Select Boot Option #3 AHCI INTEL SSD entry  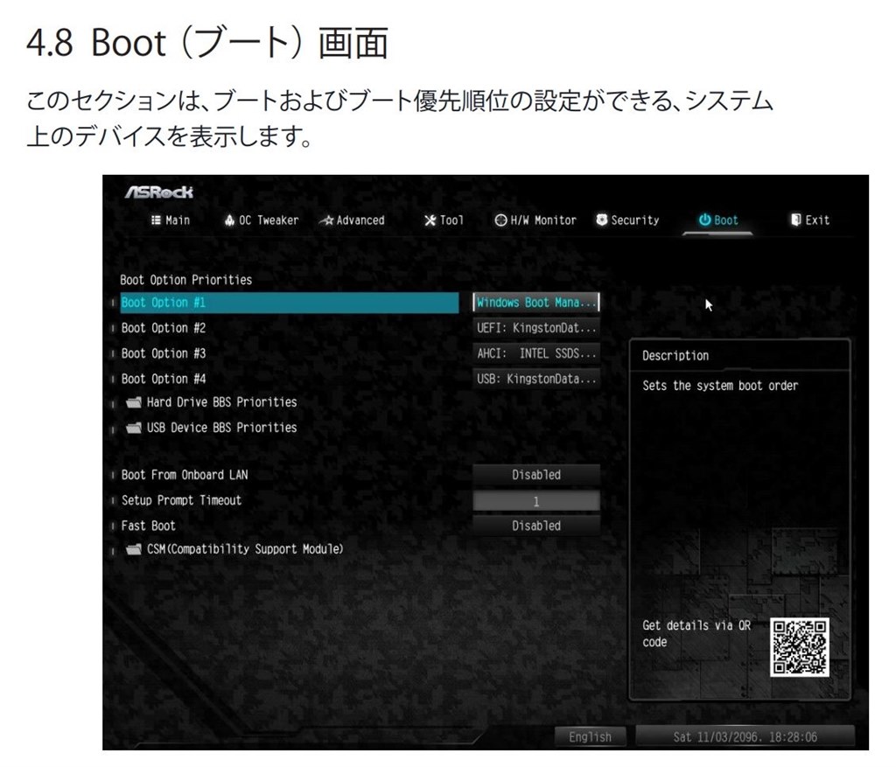535,354
